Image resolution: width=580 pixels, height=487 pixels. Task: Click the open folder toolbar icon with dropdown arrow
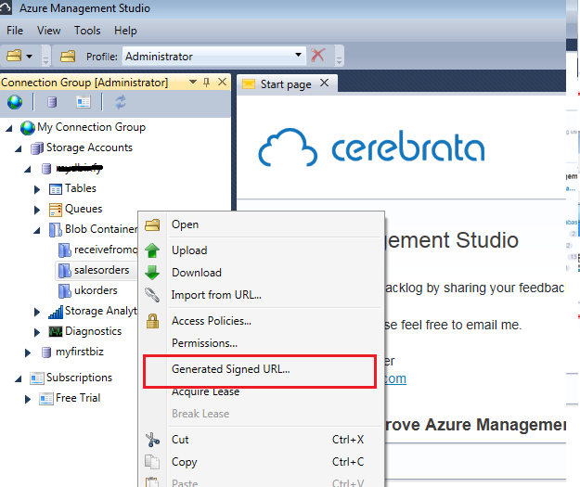pos(19,57)
